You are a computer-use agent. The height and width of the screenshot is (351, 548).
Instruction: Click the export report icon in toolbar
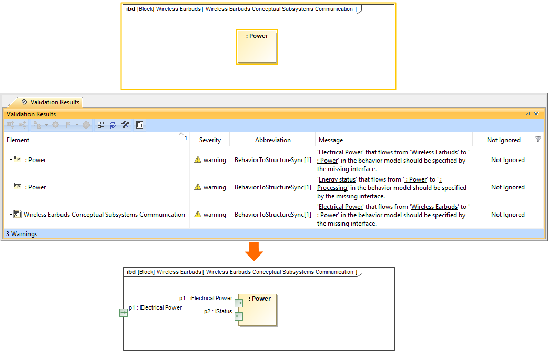click(x=139, y=125)
